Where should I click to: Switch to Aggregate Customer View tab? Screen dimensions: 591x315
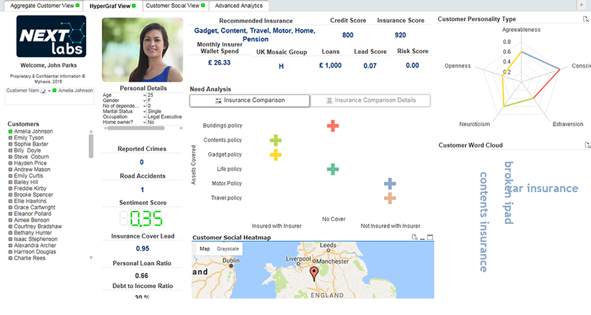click(x=45, y=6)
